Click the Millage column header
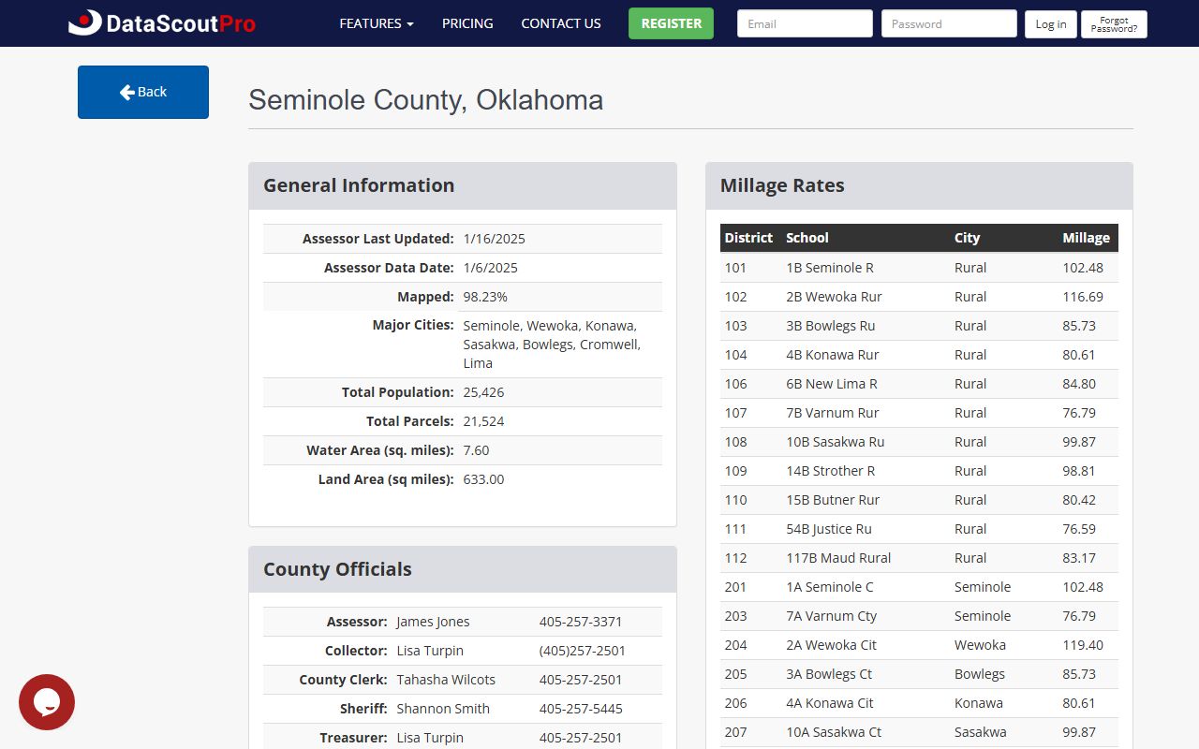 (1086, 238)
